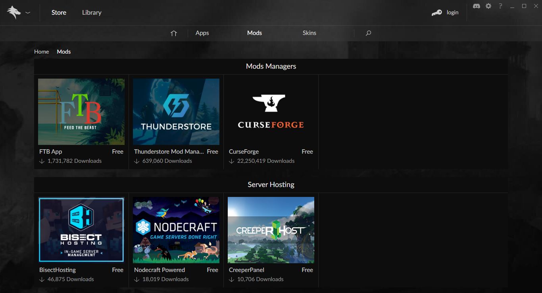The height and width of the screenshot is (293, 542).
Task: Click the CreeperPanel title text
Action: [x=246, y=270]
